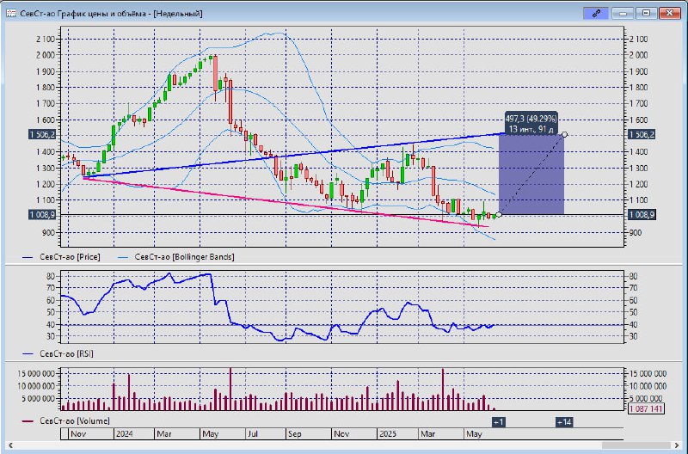Viewport: 688px width, 454px height.
Task: Maximize the СевСт-ао chart window
Action: [646, 13]
